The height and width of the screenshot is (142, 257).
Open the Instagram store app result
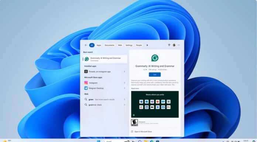click(105, 83)
